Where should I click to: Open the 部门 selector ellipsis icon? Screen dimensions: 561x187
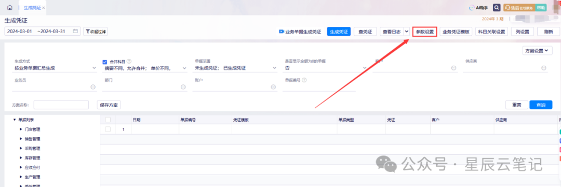coord(183,87)
